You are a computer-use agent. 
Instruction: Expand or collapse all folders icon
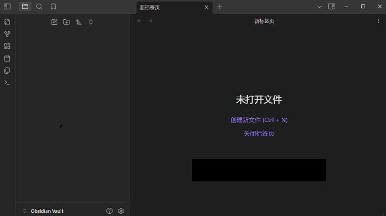(91, 22)
